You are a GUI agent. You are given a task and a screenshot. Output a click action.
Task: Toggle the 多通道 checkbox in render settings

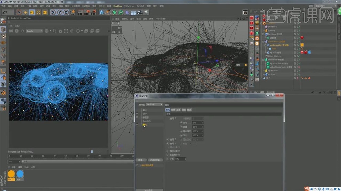(x=137, y=117)
